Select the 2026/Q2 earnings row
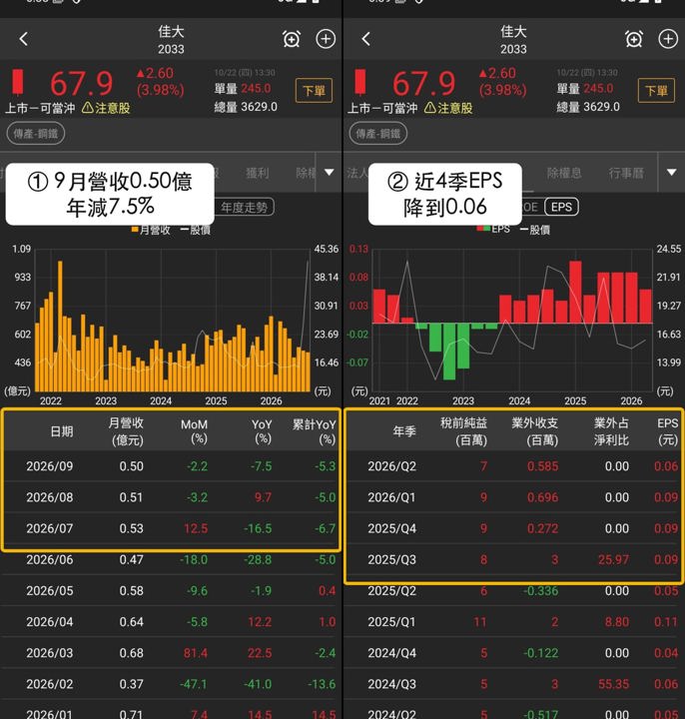This screenshot has height=719, width=685. (x=513, y=466)
